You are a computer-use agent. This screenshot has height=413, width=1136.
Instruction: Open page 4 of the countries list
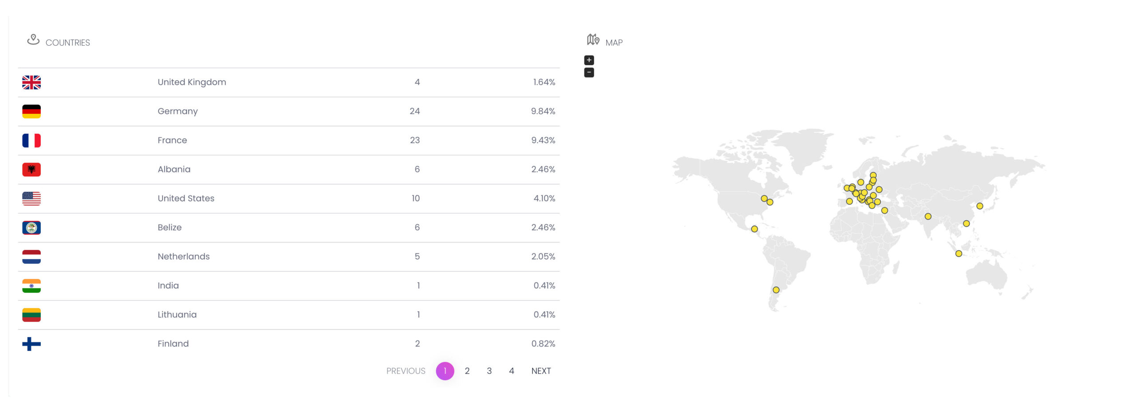coord(511,371)
